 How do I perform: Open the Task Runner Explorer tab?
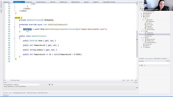(32, 93)
